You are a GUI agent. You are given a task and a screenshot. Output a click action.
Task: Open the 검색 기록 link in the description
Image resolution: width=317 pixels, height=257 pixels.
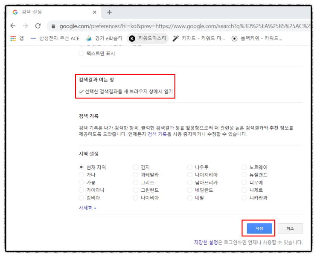[157, 134]
